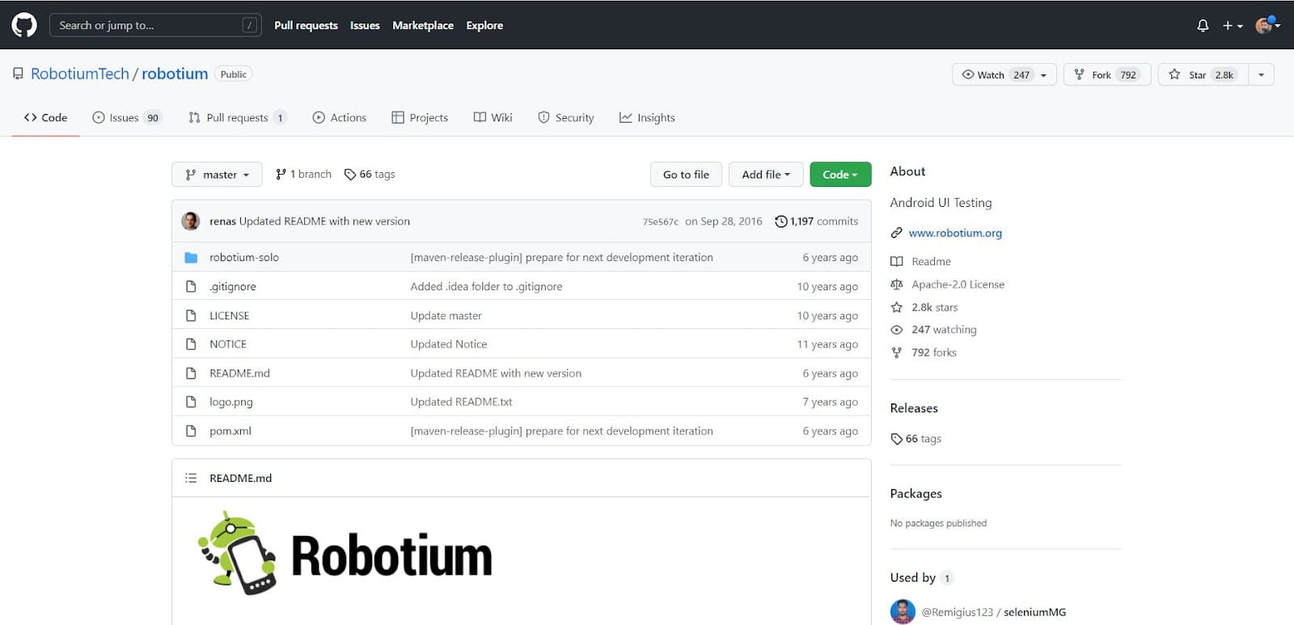Open the star lists dropdown arrow
The width and height of the screenshot is (1294, 625).
coord(1261,75)
